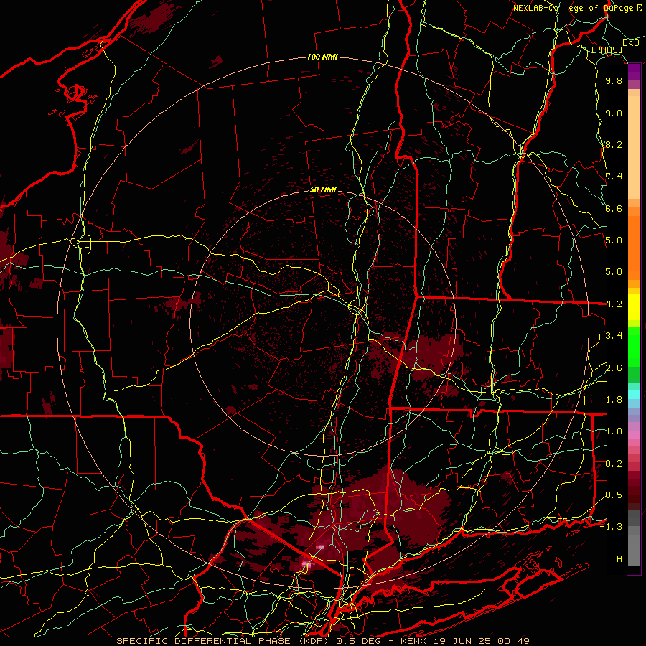Click the 8.2 scale value
Viewport: 646px width, 646px height.
[x=614, y=144]
